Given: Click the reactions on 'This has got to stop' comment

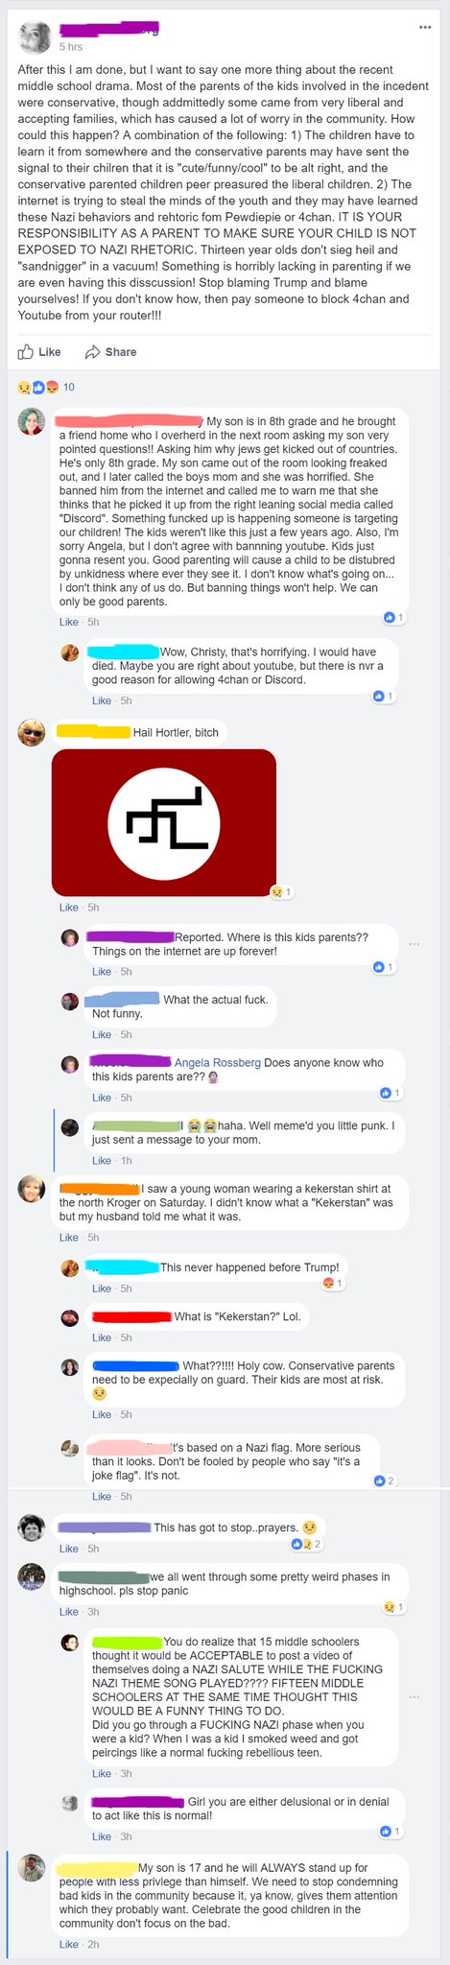Looking at the screenshot, I should [307, 1544].
